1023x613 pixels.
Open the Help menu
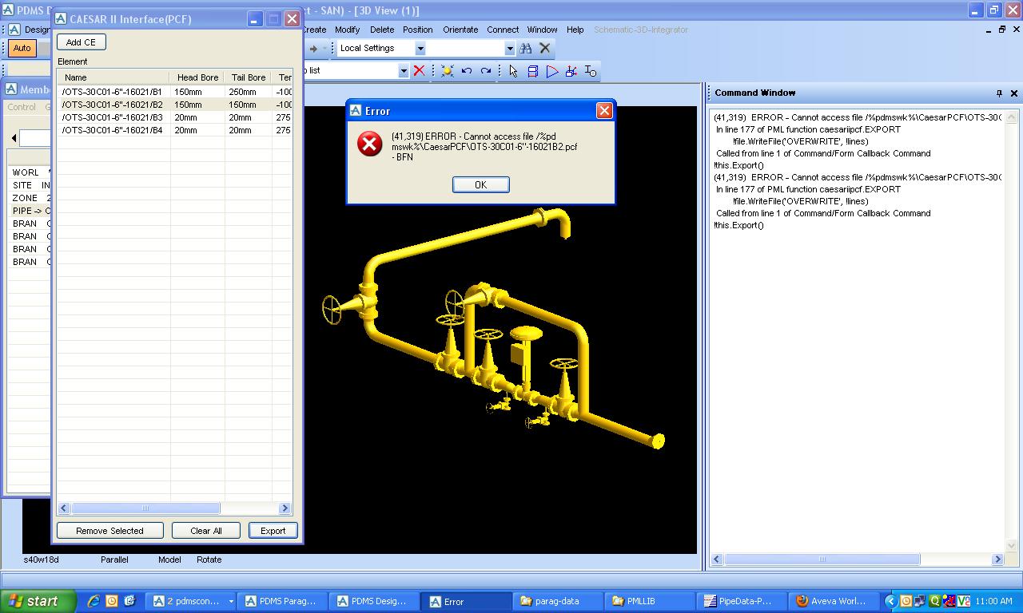click(x=575, y=30)
